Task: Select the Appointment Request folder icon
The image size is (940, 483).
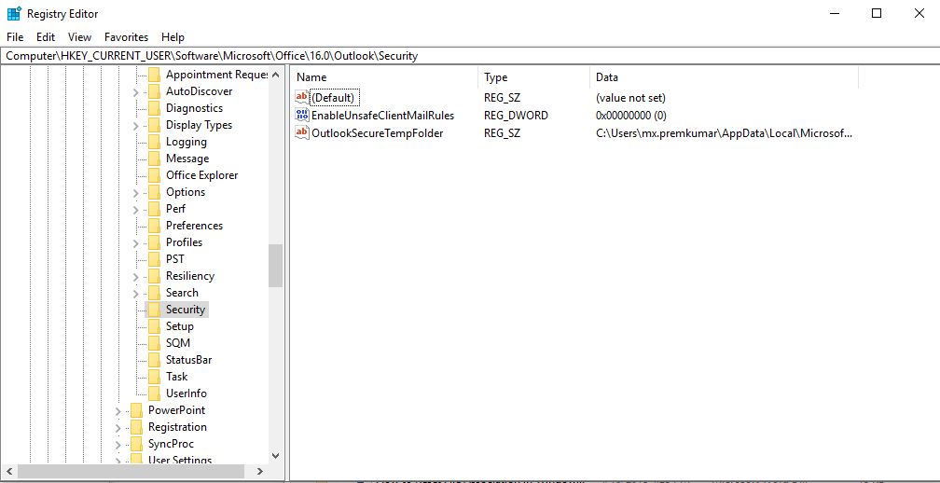Action: pos(155,75)
